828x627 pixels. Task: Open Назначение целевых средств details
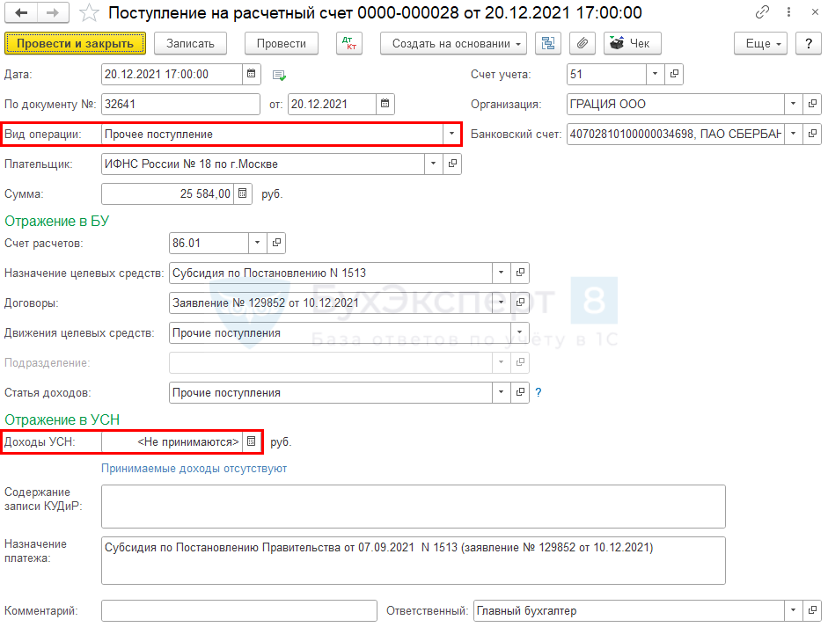(x=520, y=273)
